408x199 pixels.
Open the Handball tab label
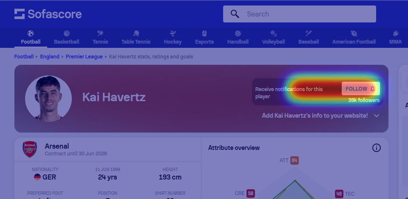(238, 42)
